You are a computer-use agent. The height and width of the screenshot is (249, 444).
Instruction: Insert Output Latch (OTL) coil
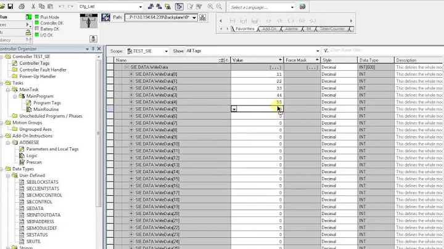[313, 21]
